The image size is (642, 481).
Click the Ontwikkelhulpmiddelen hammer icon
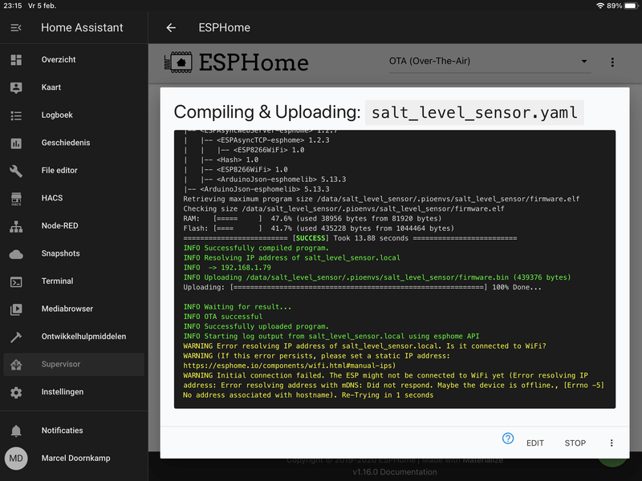(x=16, y=337)
